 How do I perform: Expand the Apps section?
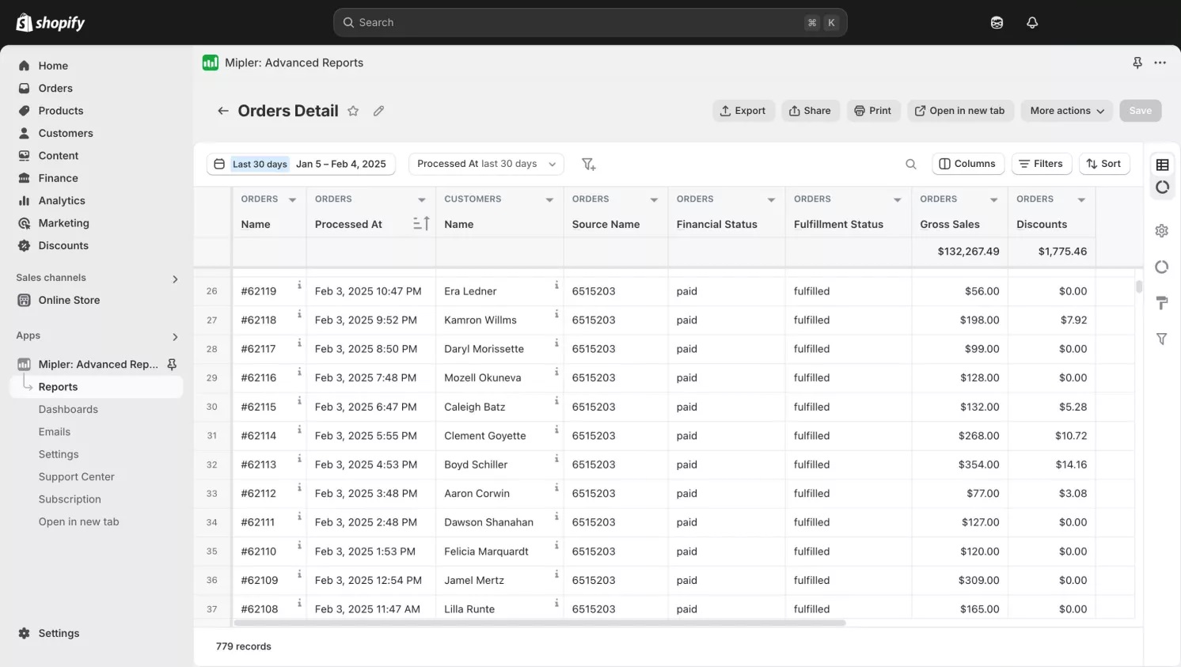coord(175,337)
